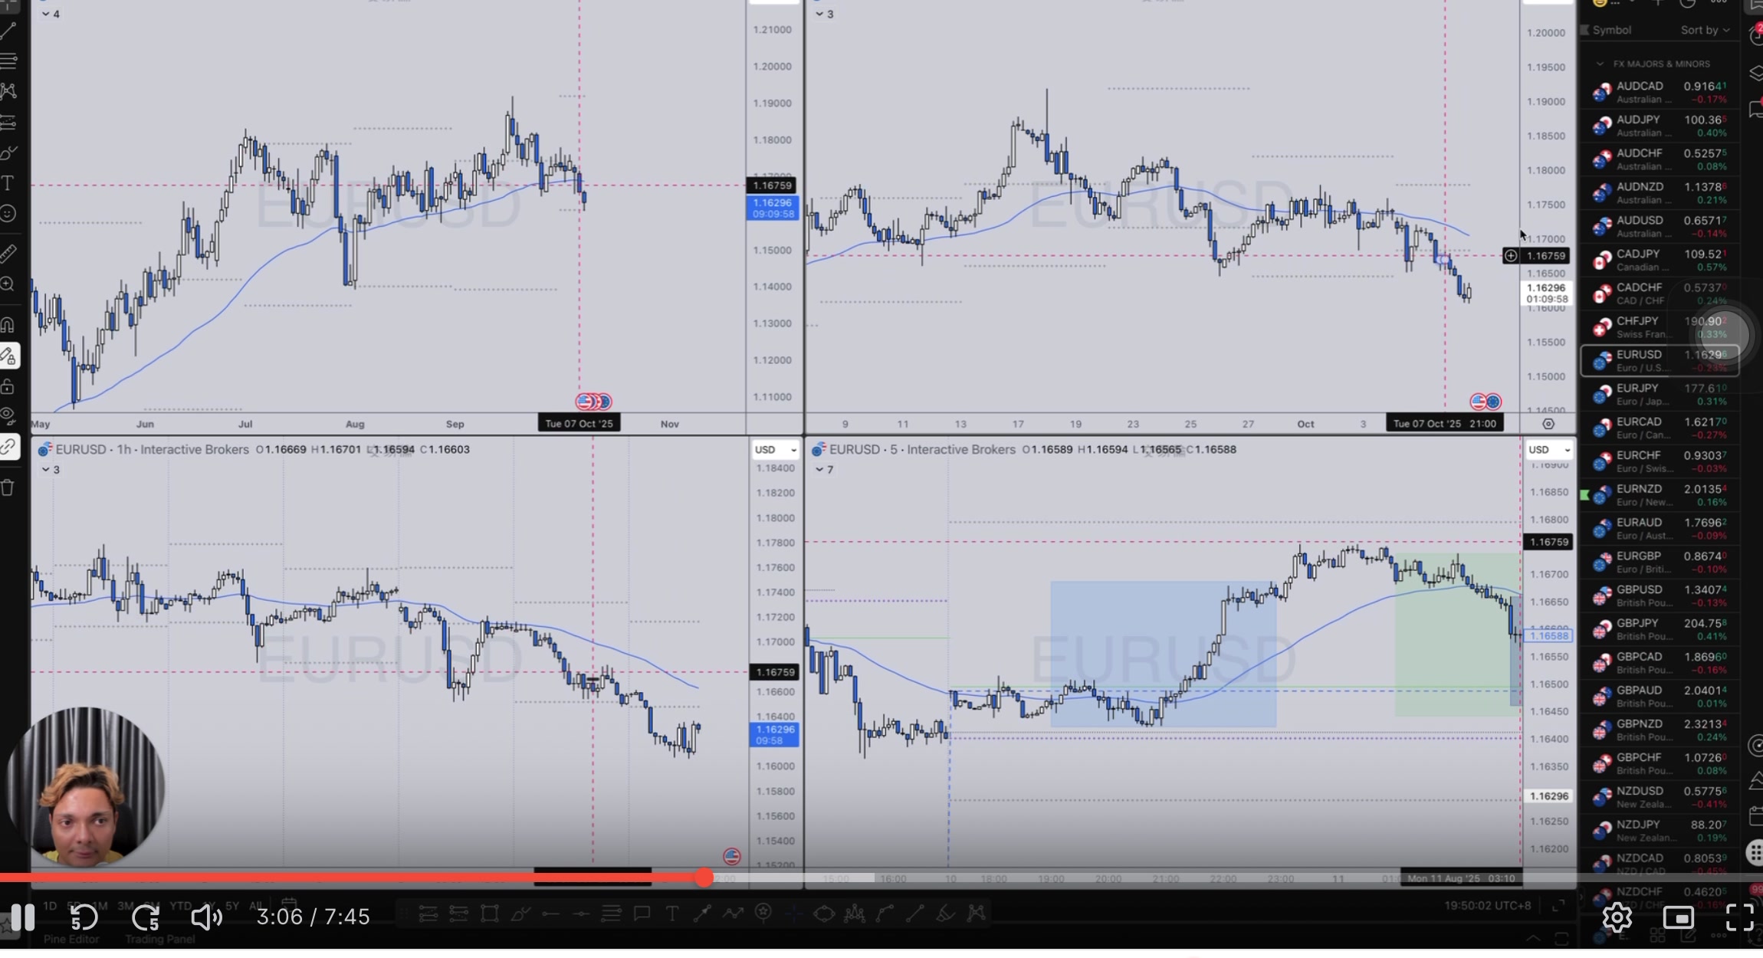The height and width of the screenshot is (958, 1763).
Task: Click the trash remove drawings icon
Action: coord(8,488)
